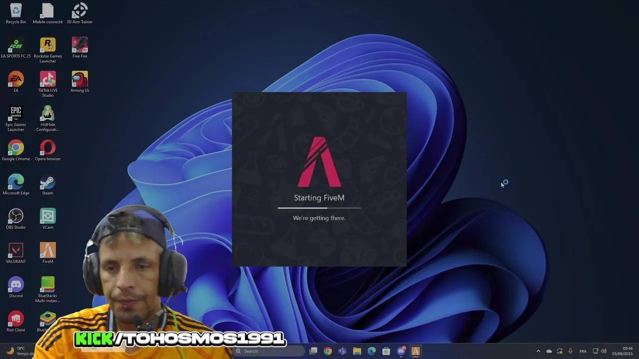
Task: Select the EA SPORTS FC 25 icon
Action: pos(16,48)
